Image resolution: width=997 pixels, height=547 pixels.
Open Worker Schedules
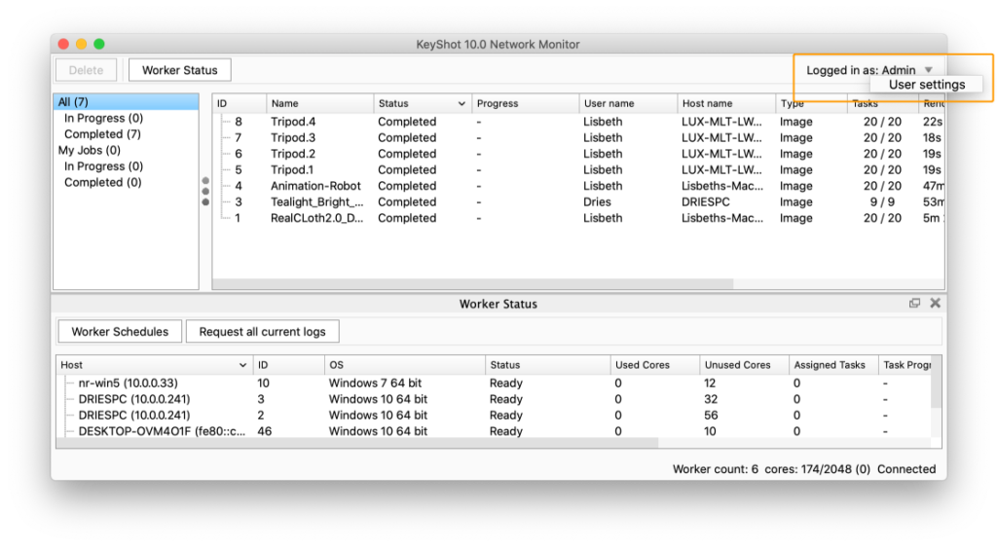120,332
